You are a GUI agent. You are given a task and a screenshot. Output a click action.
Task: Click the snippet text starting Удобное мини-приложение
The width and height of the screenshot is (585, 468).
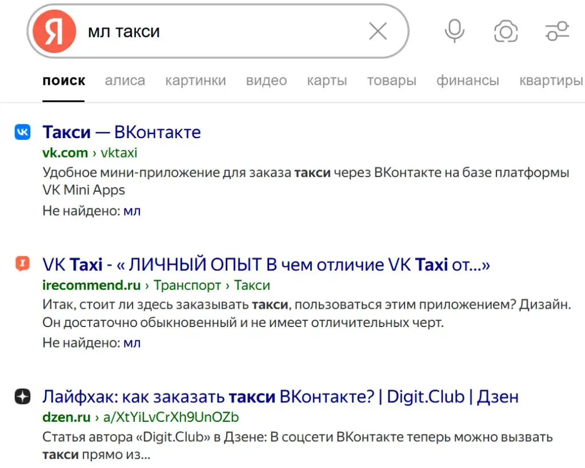(306, 181)
